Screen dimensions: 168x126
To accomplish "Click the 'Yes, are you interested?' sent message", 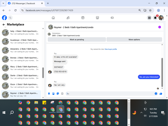I will pyautogui.click(x=149, y=77).
